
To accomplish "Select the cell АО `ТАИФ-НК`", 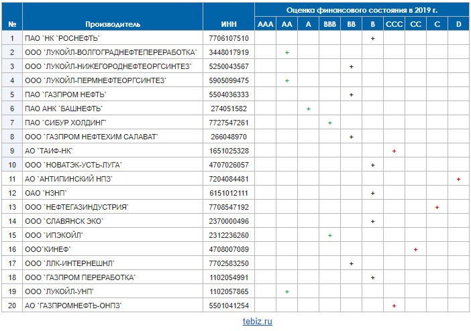I will (113, 151).
